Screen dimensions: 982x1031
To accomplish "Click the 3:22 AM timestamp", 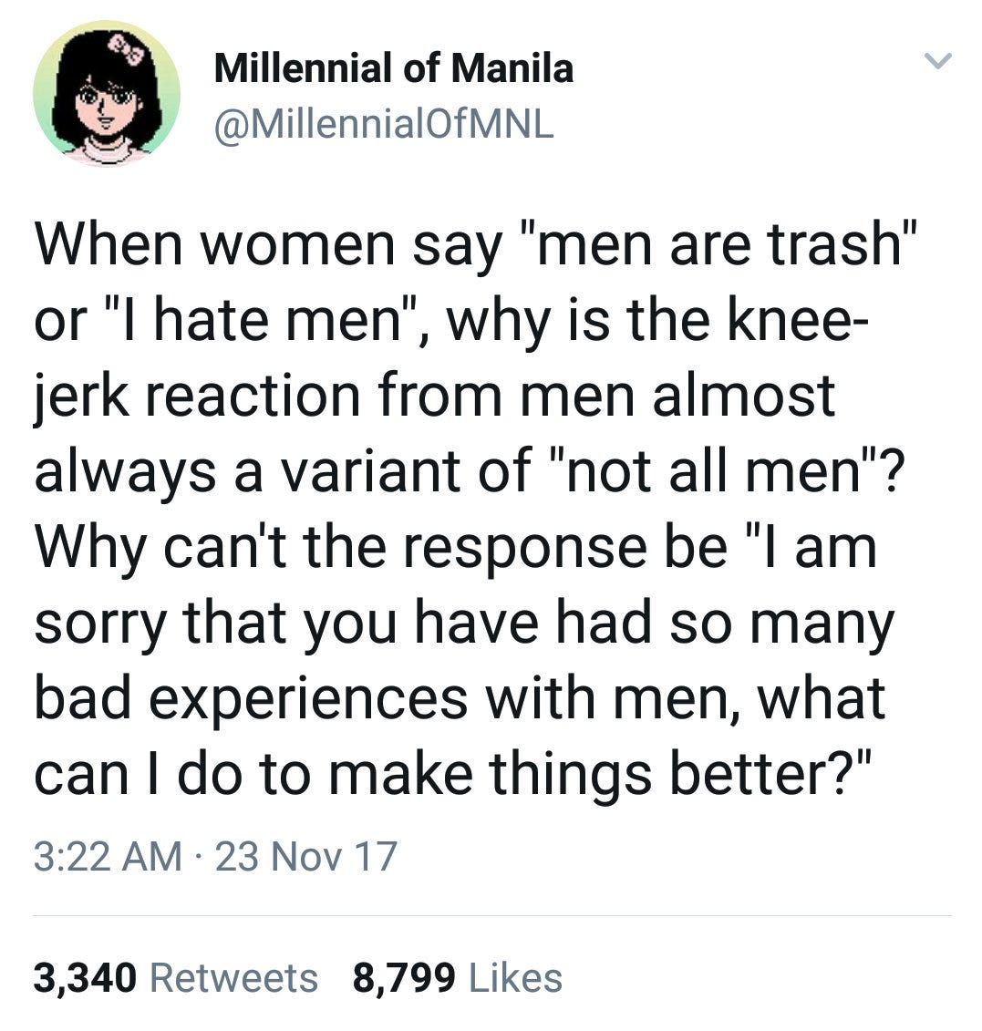I will click(x=107, y=857).
